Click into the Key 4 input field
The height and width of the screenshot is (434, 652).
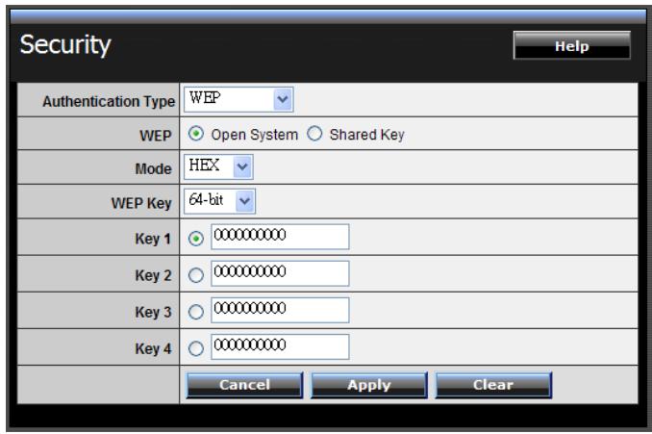[280, 346]
